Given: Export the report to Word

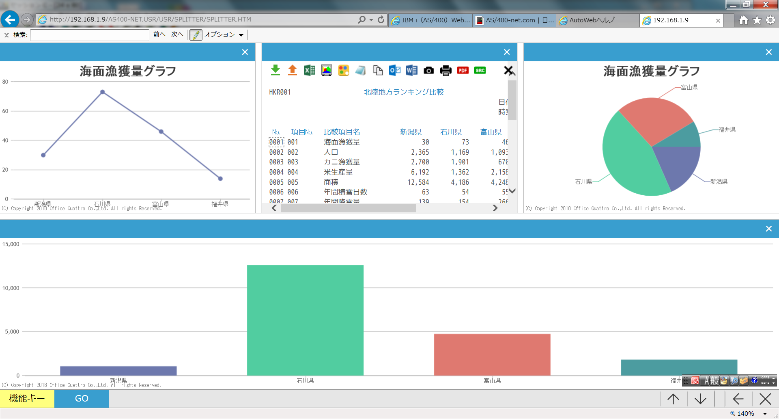Looking at the screenshot, I should [x=411, y=70].
